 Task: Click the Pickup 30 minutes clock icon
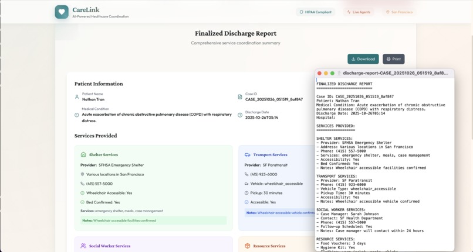point(246,193)
